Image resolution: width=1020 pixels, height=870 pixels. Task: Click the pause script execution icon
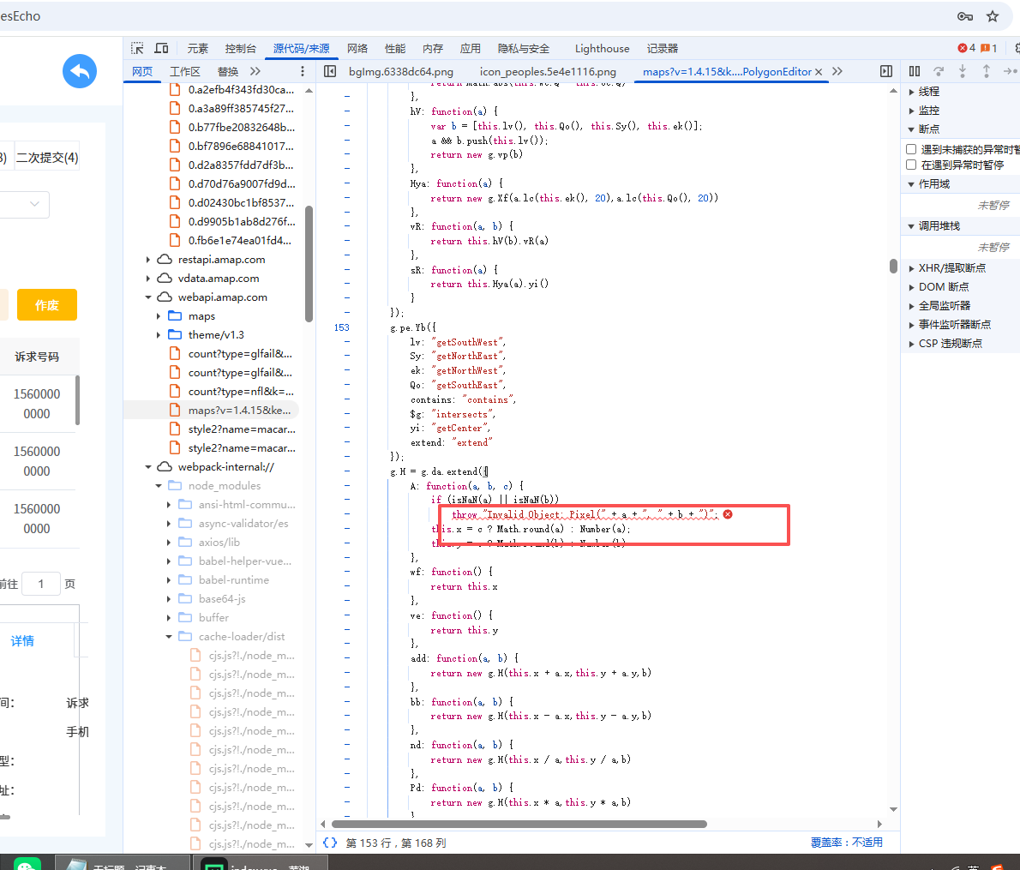tap(915, 71)
